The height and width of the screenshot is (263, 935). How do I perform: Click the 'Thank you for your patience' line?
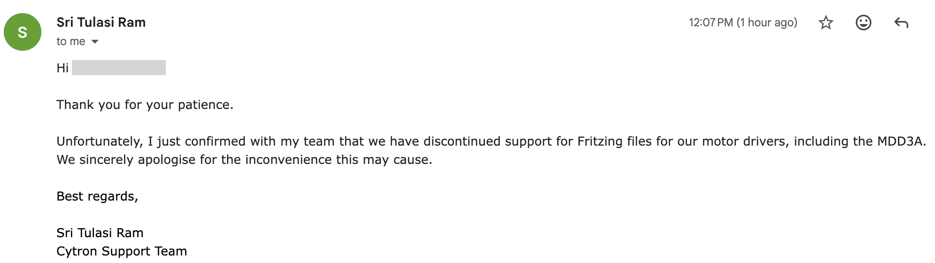click(x=145, y=104)
